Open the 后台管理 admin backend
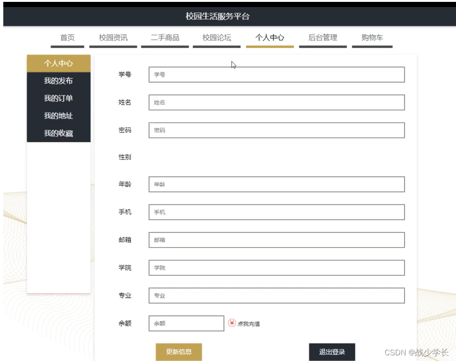456x361 pixels. pos(322,38)
